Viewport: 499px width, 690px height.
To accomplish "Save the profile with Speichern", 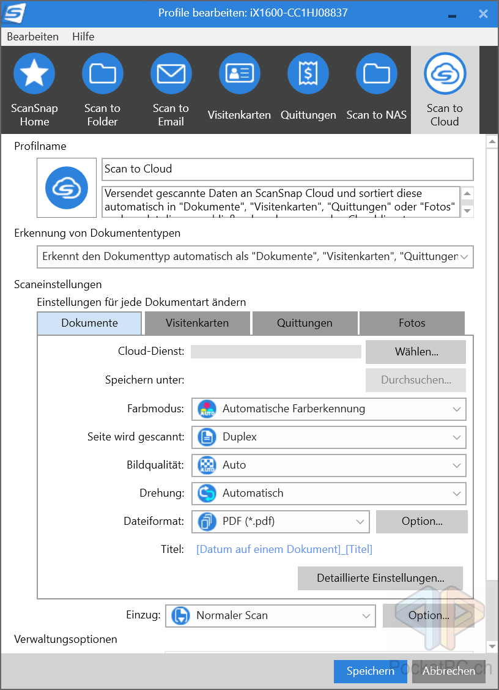I will point(371,671).
